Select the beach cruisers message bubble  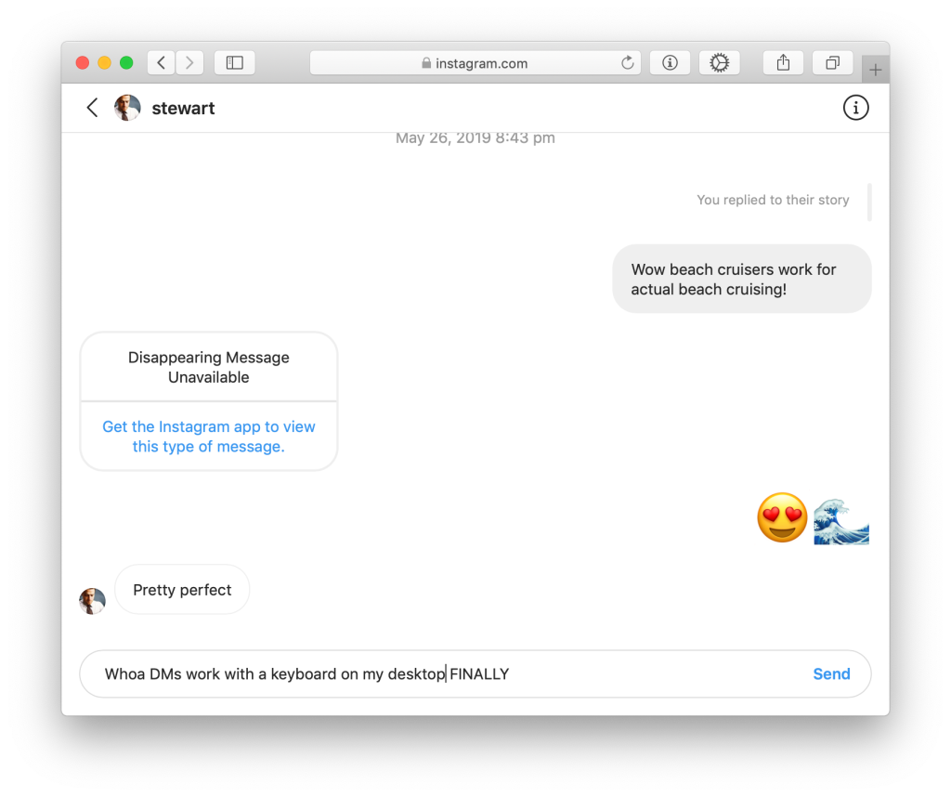pyautogui.click(x=742, y=279)
